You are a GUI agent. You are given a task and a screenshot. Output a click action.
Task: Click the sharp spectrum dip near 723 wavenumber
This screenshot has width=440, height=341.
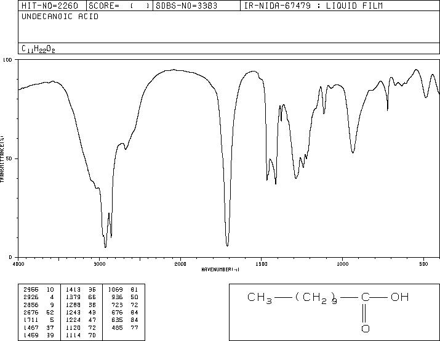coord(388,110)
